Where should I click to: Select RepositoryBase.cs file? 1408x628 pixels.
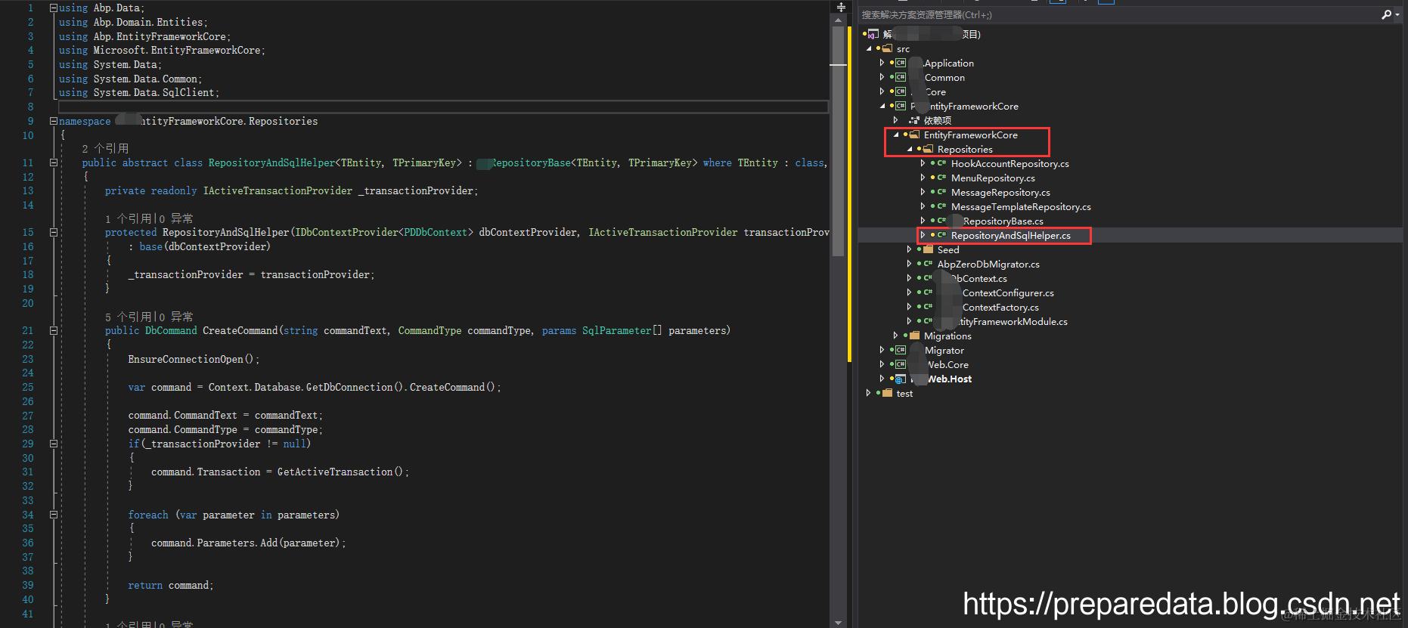(1003, 221)
